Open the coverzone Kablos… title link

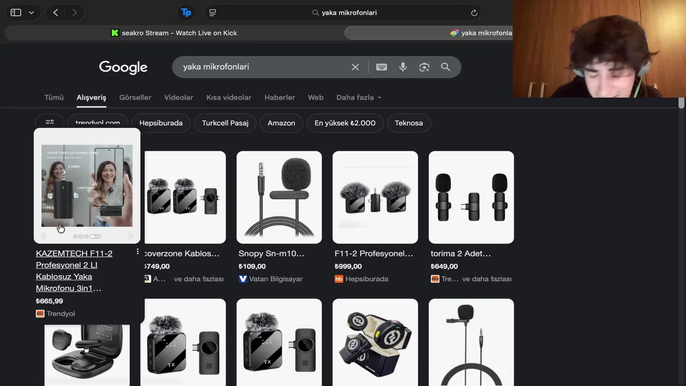pos(182,254)
